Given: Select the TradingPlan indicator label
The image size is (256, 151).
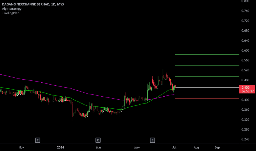Looking at the screenshot, I should [x=11, y=13].
